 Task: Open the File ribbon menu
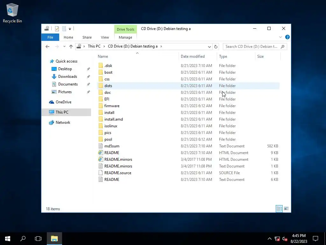(50, 37)
